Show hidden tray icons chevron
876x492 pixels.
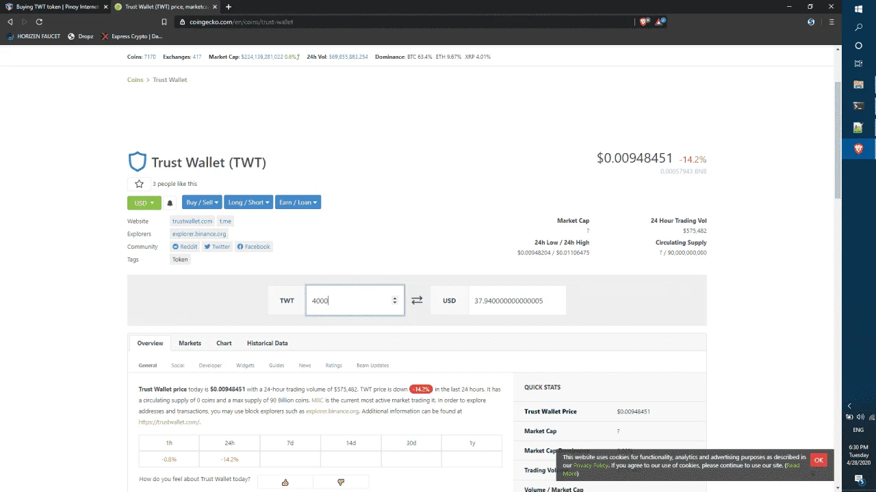click(849, 406)
